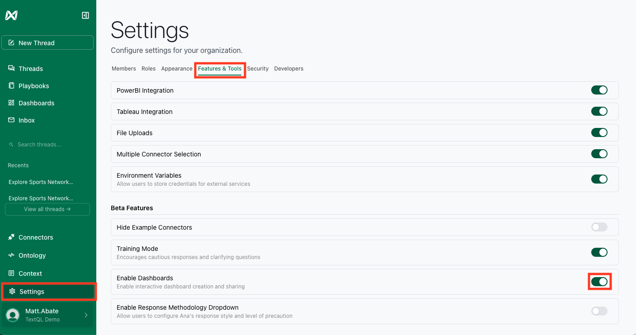
Task: Click the Search threads input field
Action: [x=47, y=144]
